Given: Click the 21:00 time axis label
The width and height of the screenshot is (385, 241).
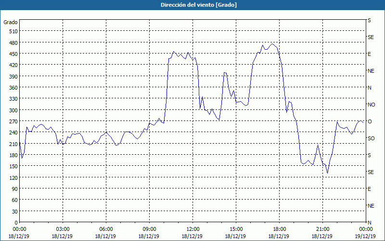Looking at the screenshot, I should (x=322, y=229).
